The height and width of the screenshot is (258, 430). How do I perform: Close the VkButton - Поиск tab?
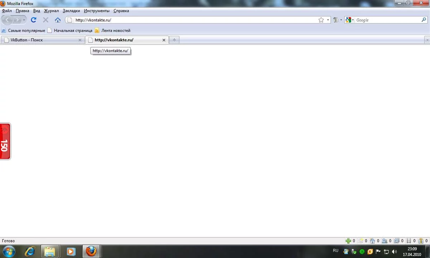(80, 40)
